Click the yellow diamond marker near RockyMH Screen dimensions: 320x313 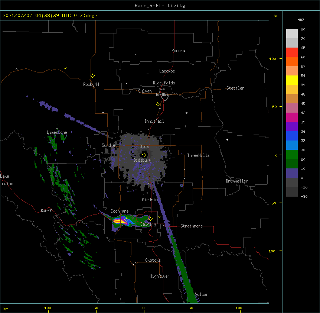point(92,76)
